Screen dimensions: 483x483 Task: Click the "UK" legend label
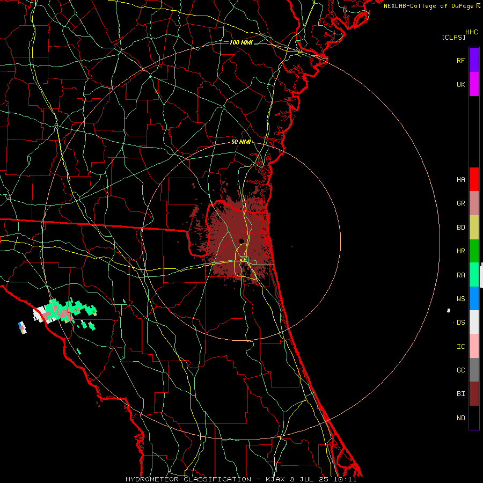pyautogui.click(x=460, y=85)
